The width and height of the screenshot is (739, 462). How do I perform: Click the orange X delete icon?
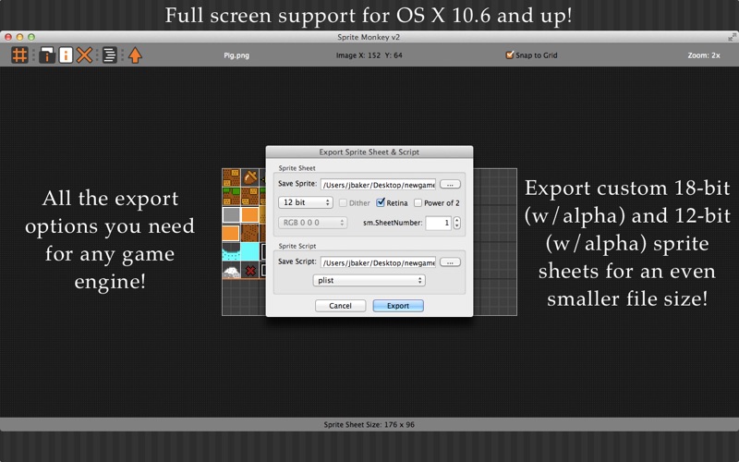[x=84, y=55]
